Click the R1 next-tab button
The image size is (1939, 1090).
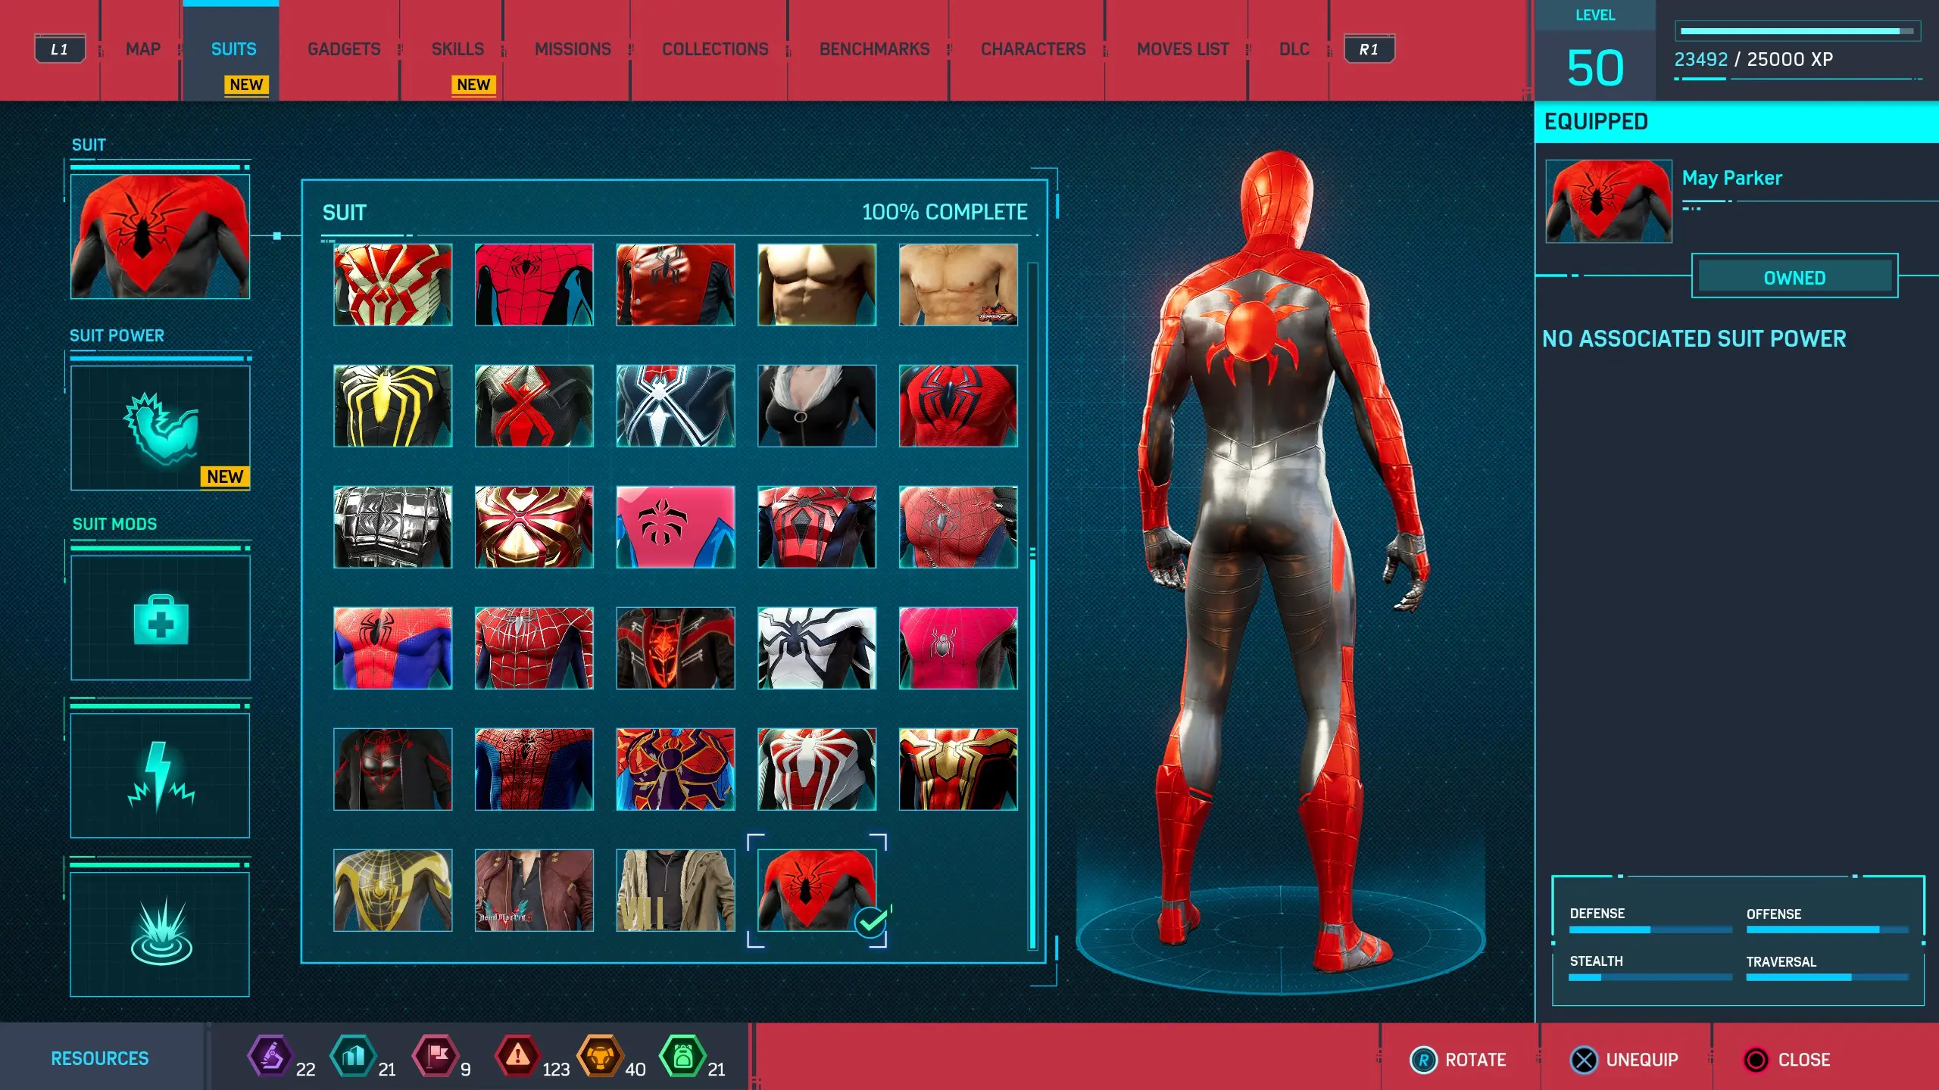click(1369, 49)
